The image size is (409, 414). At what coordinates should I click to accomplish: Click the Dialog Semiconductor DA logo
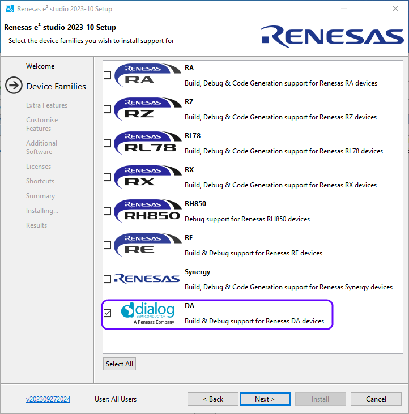(147, 313)
